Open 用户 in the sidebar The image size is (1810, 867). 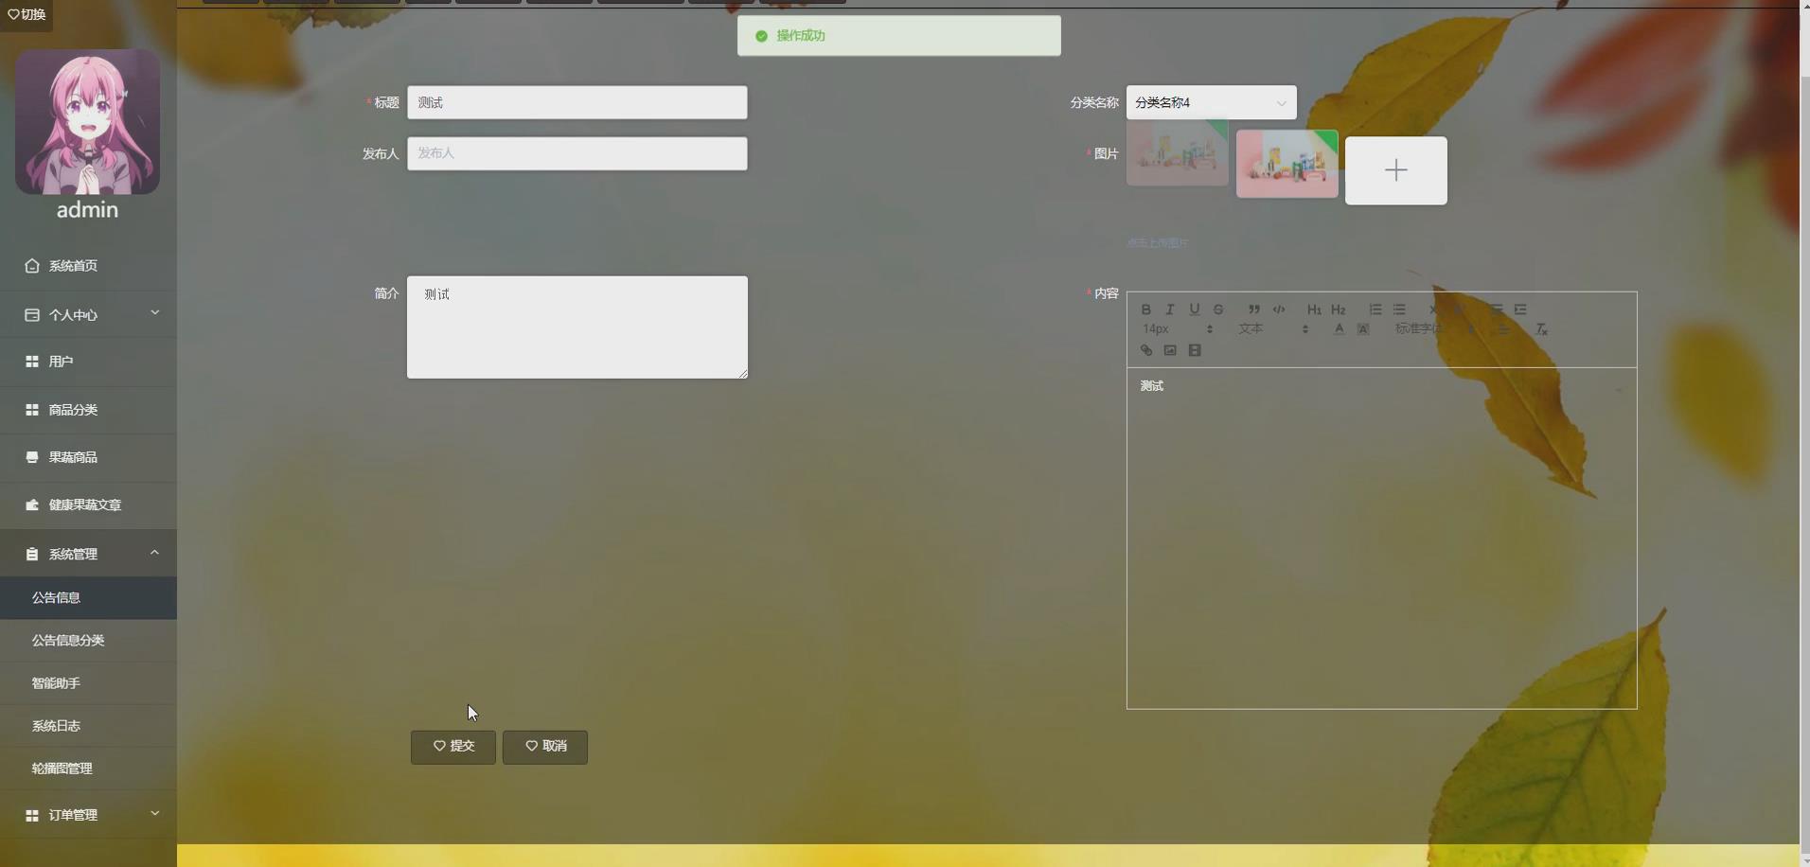[x=88, y=362]
